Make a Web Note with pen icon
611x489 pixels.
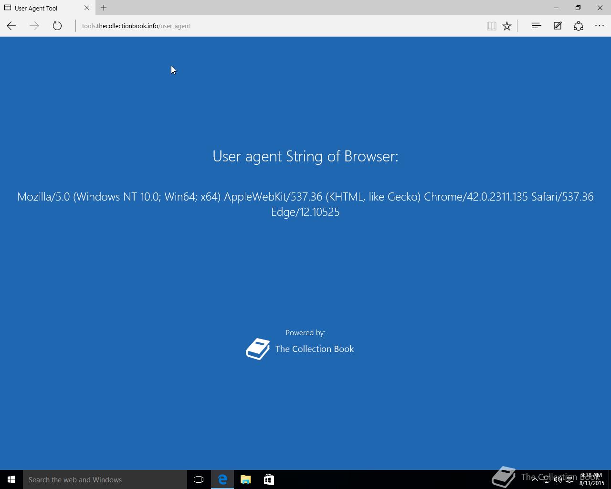pos(557,26)
